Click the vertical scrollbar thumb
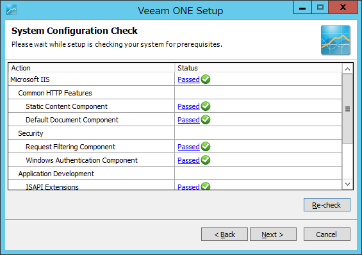 (347, 109)
